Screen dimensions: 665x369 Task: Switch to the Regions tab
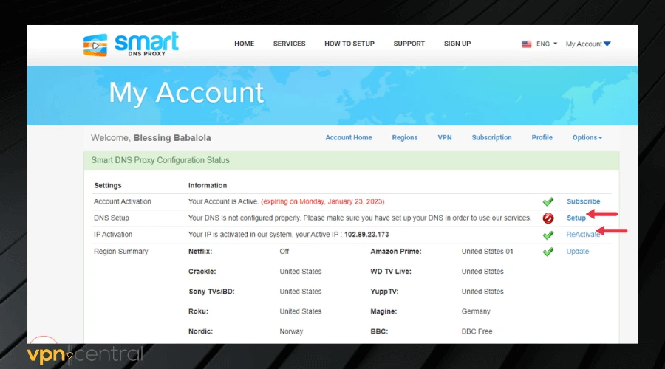tap(405, 138)
